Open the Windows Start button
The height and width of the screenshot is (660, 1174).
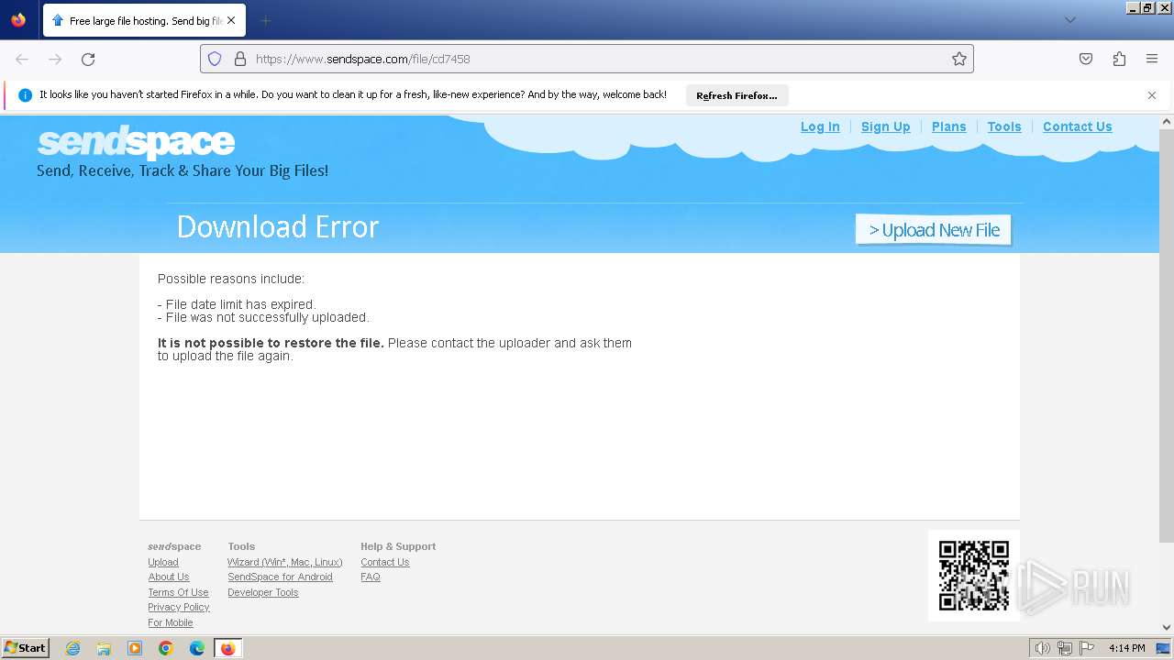(x=25, y=648)
